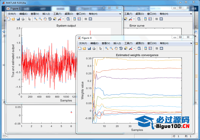Click New Figure icon in Figure 1 toolbar
The image size is (200, 140).
[9, 19]
